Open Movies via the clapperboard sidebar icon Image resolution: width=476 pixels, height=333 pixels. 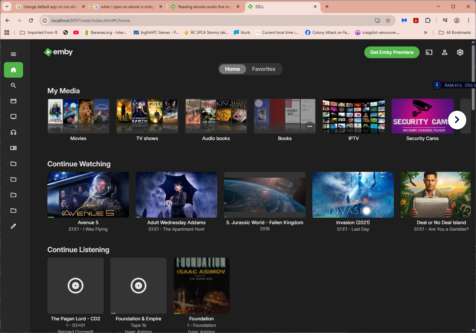(13, 101)
